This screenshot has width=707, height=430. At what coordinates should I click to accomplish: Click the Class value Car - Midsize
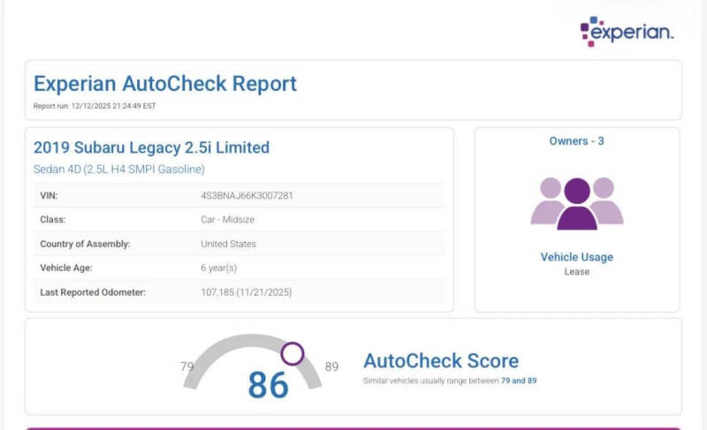(230, 219)
